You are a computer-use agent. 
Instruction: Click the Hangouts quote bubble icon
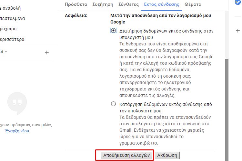17,103
